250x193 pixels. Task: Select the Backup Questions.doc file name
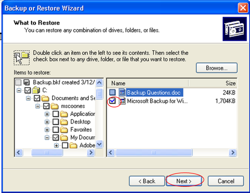[x=154, y=92]
